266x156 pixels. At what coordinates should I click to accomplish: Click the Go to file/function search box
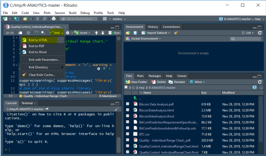(x=79, y=19)
